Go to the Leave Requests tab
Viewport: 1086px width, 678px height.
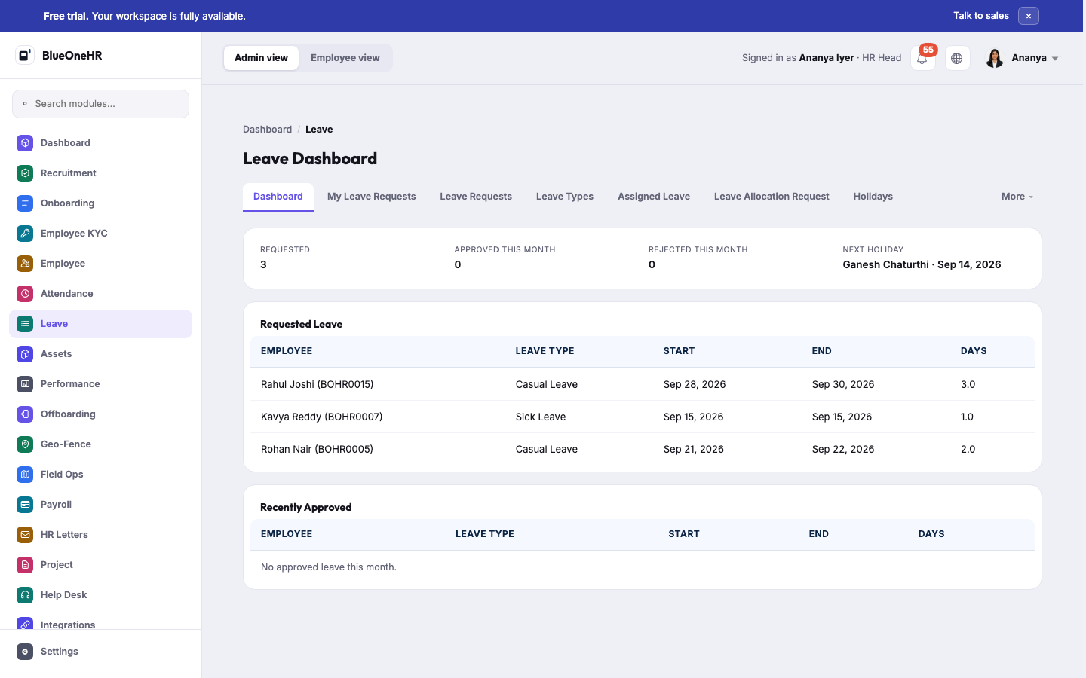tap(476, 197)
